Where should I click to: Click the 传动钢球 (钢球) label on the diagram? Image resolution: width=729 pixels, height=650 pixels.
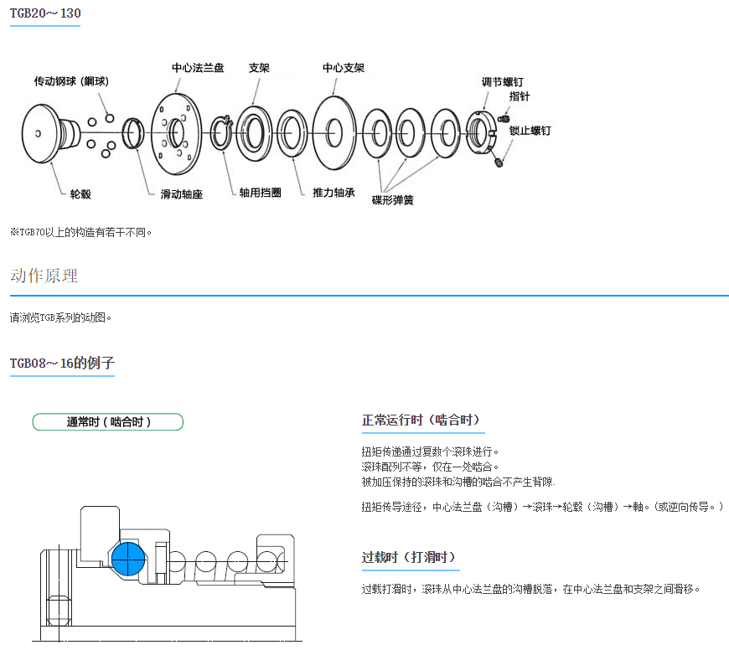(x=69, y=80)
